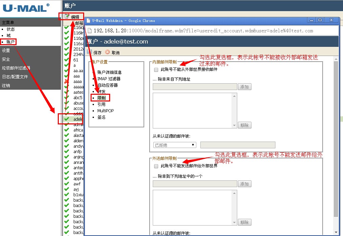Click the inbound exception address input field
Image resolution: width=343 pixels, height=236 pixels.
click(195, 87)
